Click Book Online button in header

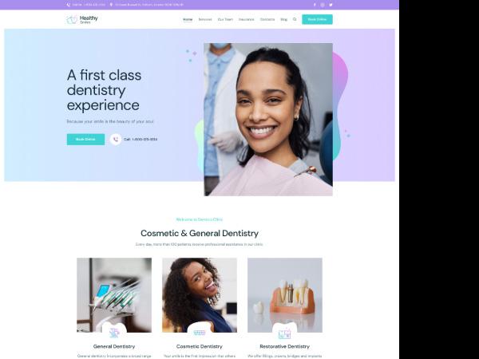(317, 19)
